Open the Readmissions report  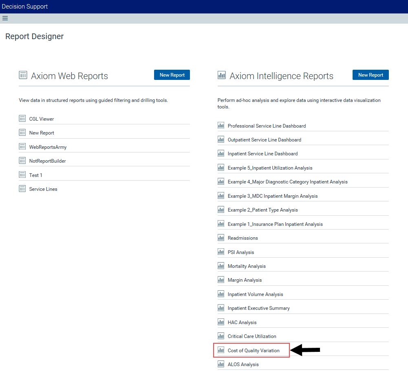click(x=243, y=238)
